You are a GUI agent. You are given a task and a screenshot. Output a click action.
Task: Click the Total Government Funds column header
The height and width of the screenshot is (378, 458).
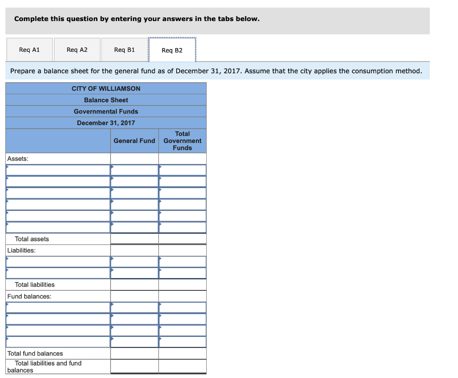click(182, 140)
